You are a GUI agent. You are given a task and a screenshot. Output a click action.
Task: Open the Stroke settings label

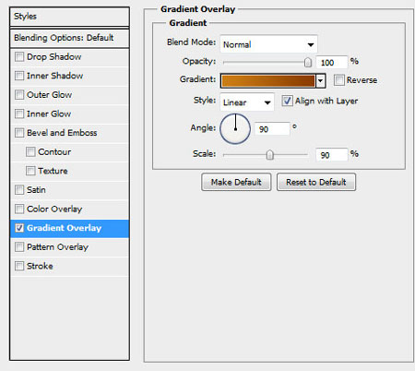point(40,266)
